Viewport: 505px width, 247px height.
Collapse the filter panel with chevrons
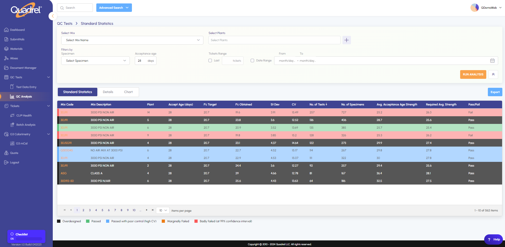[x=493, y=74]
